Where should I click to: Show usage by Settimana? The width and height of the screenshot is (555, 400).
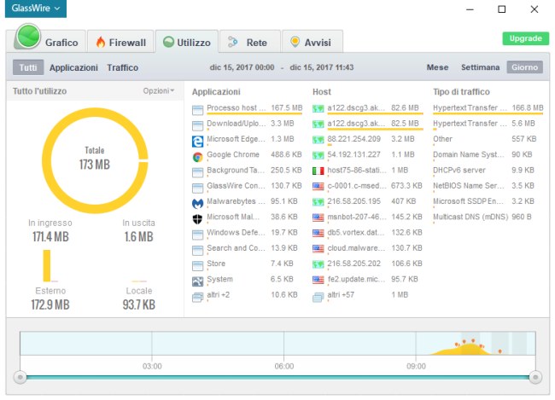pyautogui.click(x=481, y=67)
